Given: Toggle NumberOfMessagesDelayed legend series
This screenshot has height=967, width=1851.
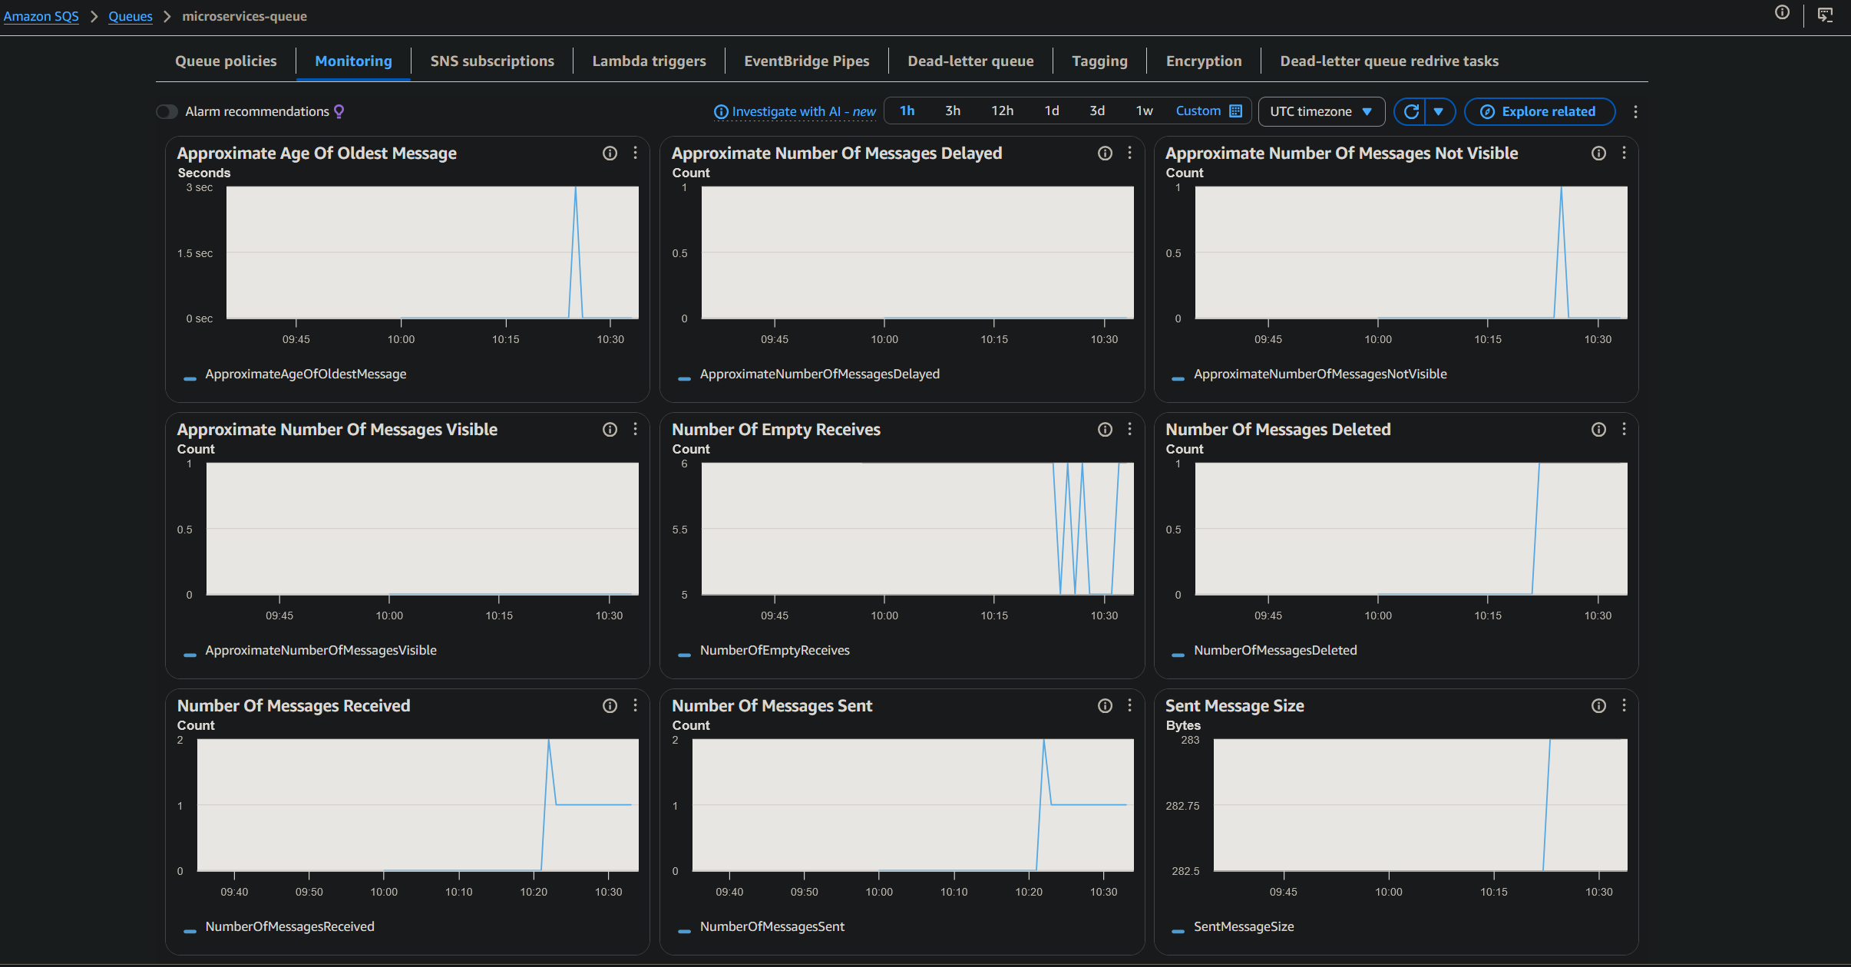Looking at the screenshot, I should coord(809,375).
